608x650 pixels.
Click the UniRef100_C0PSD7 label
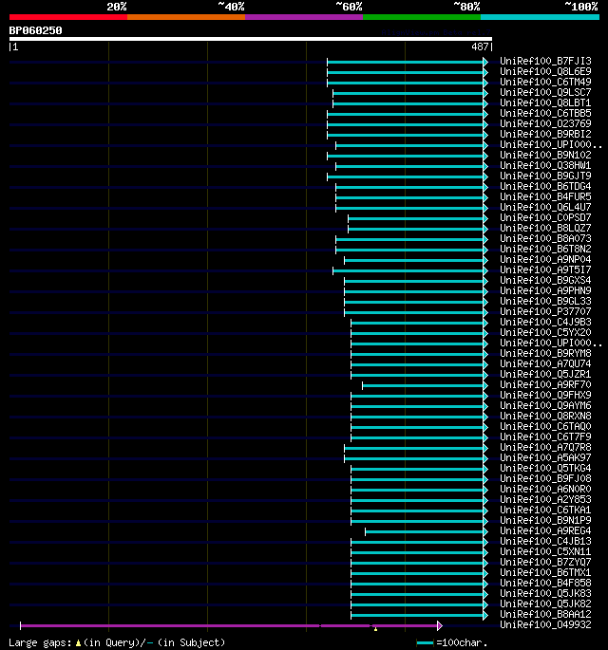[x=545, y=218]
